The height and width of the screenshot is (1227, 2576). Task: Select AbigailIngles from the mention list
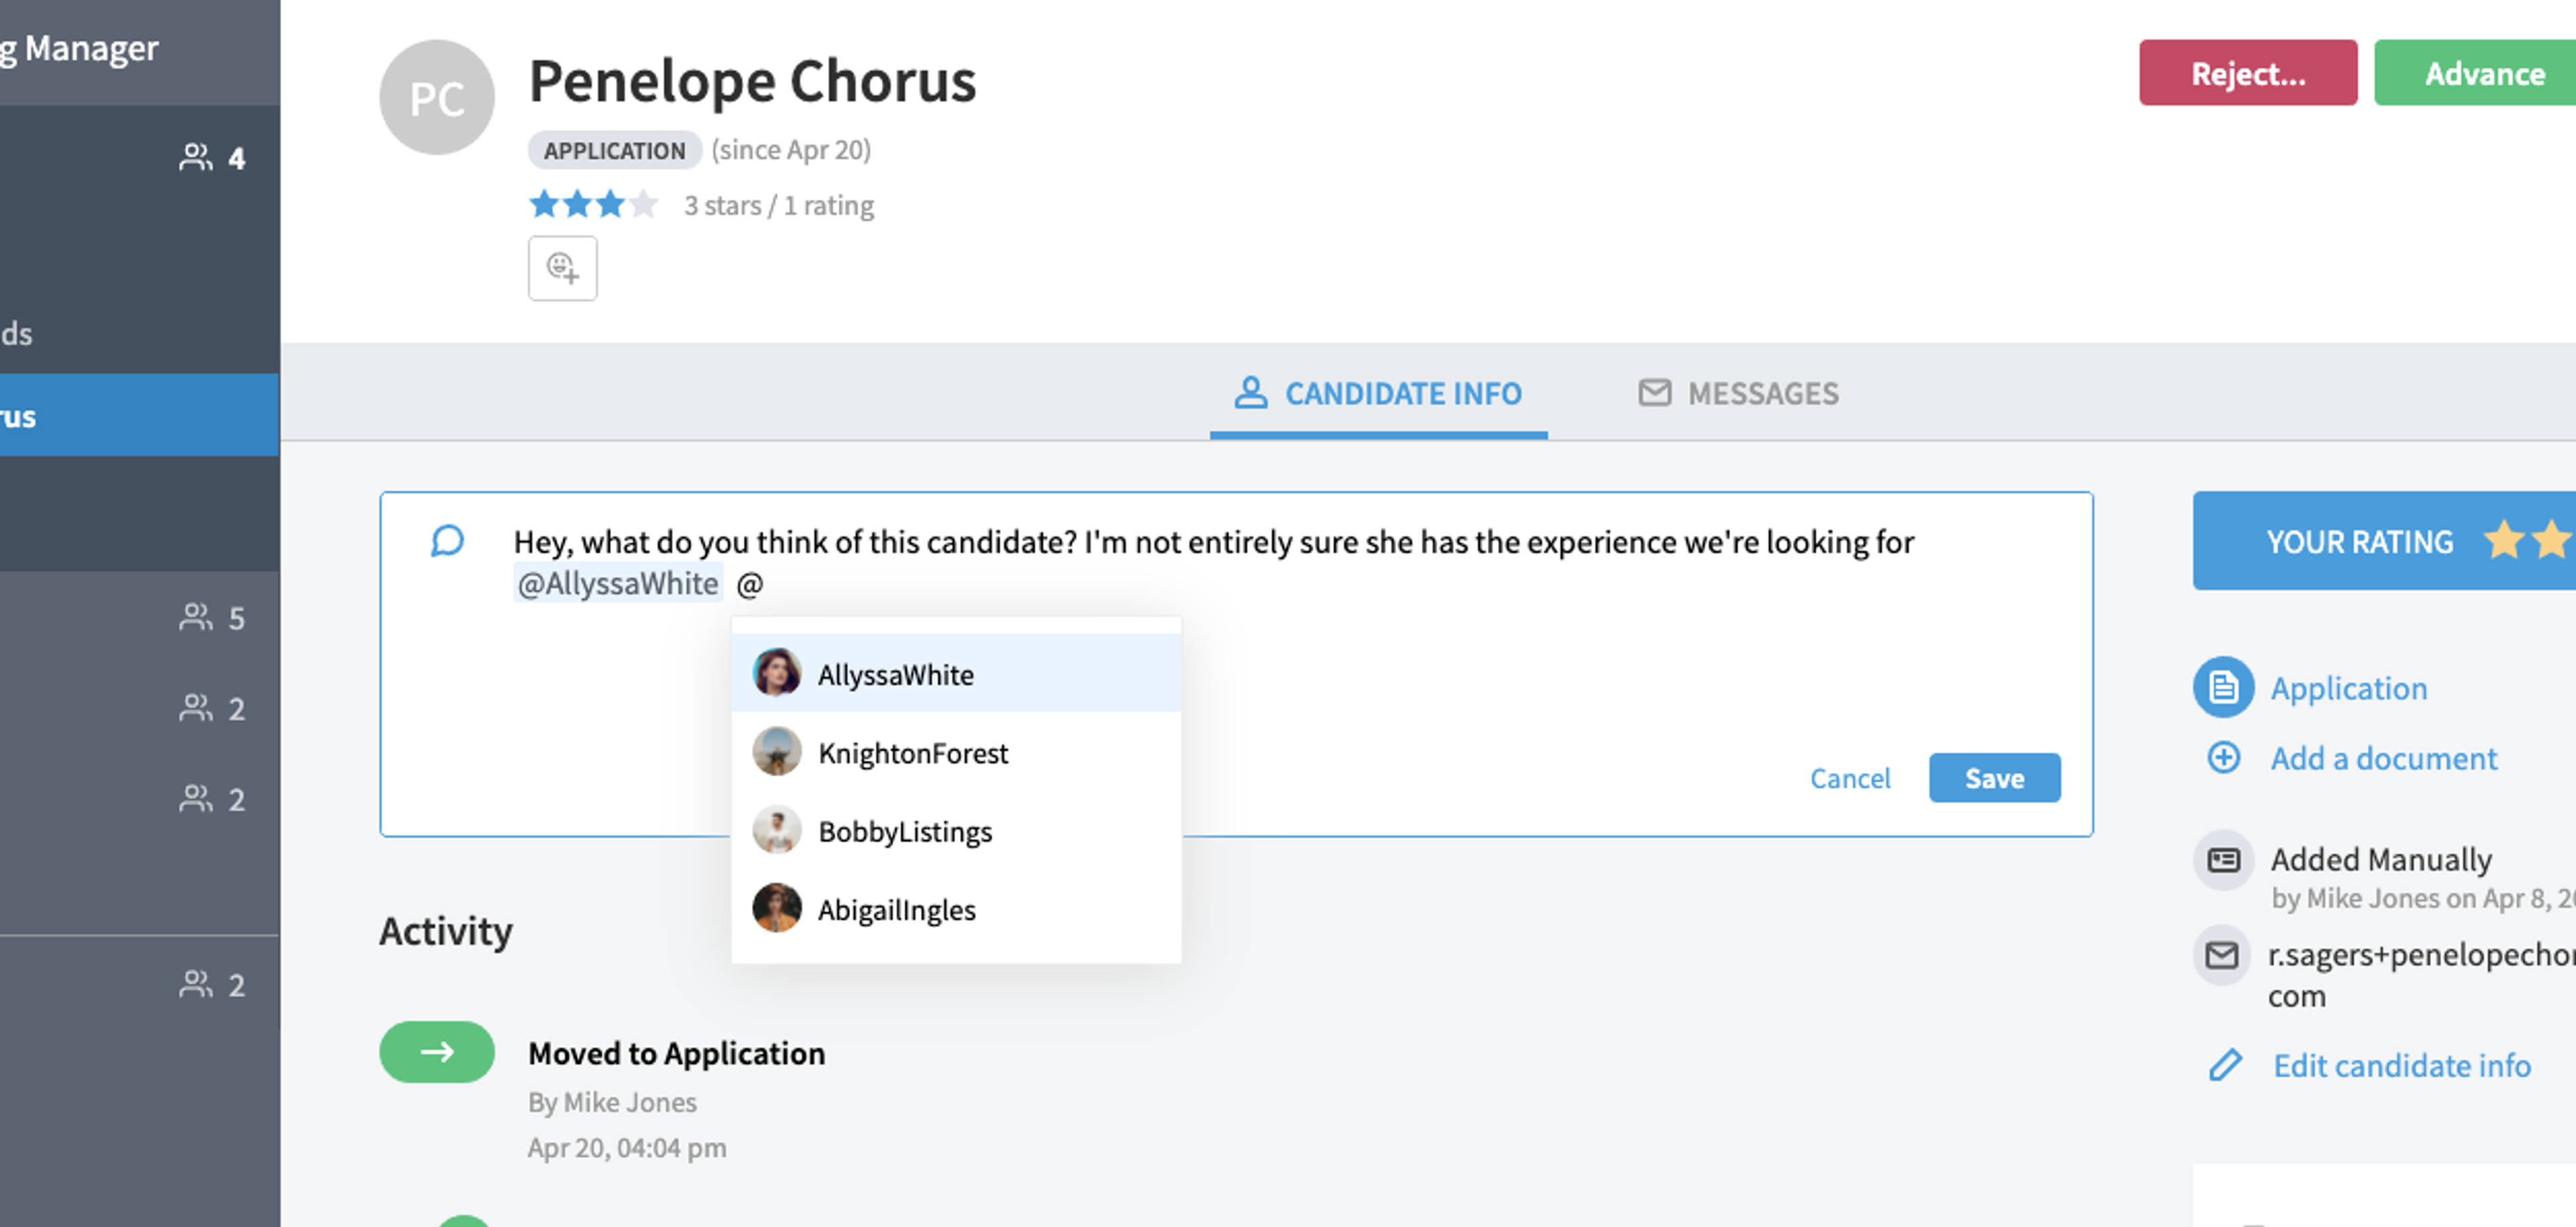(x=956, y=910)
